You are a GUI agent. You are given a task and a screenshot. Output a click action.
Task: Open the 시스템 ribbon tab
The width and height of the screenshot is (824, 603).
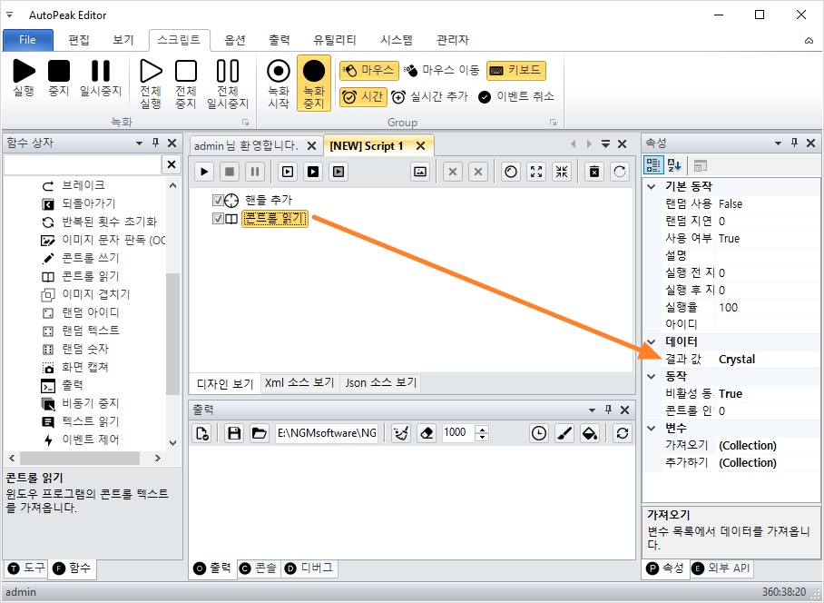tap(397, 40)
